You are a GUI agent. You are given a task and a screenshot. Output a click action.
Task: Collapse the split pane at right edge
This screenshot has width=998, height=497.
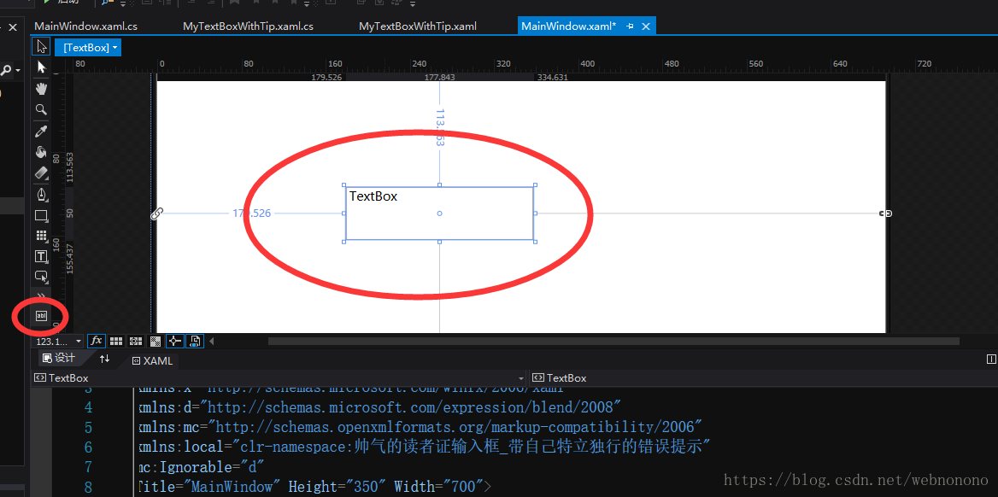pyautogui.click(x=991, y=360)
